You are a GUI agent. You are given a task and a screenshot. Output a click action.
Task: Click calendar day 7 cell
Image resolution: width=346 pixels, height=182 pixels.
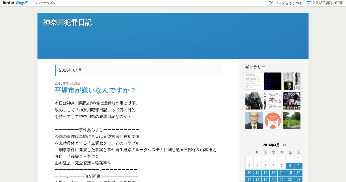coord(282,166)
